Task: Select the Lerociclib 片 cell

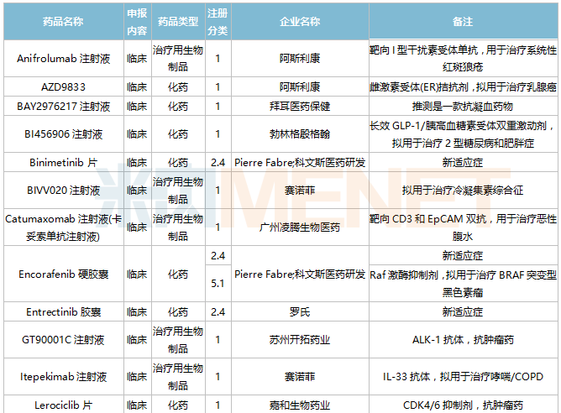Action: (x=63, y=405)
